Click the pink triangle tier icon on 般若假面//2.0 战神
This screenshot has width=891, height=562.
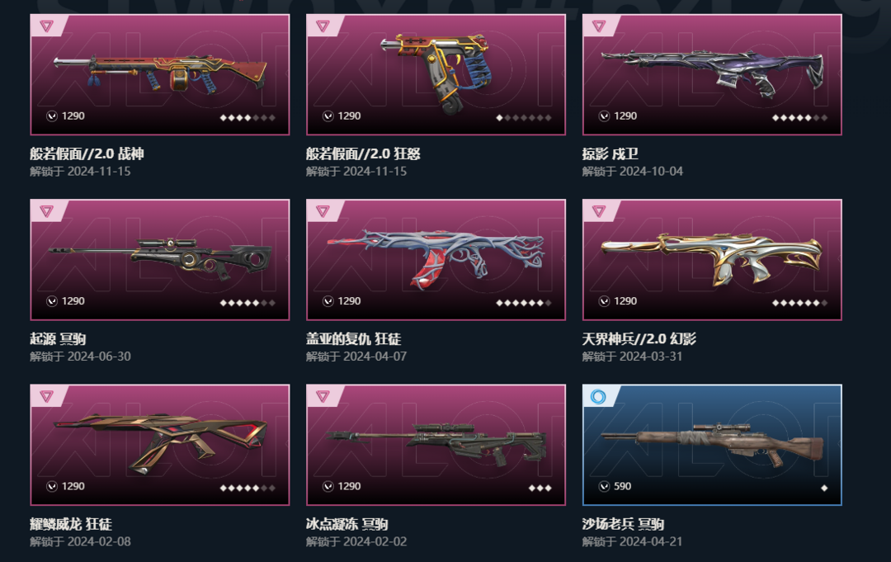(46, 26)
